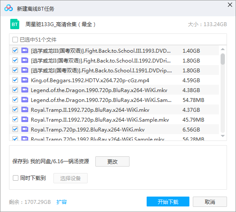This screenshot has height=212, width=236.
Task: Click the 取消 cancel button
Action: coord(210,202)
